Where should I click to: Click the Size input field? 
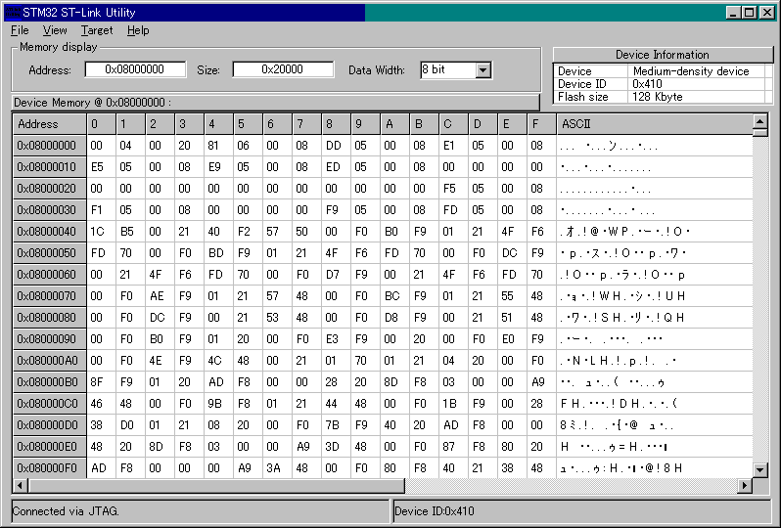[283, 69]
